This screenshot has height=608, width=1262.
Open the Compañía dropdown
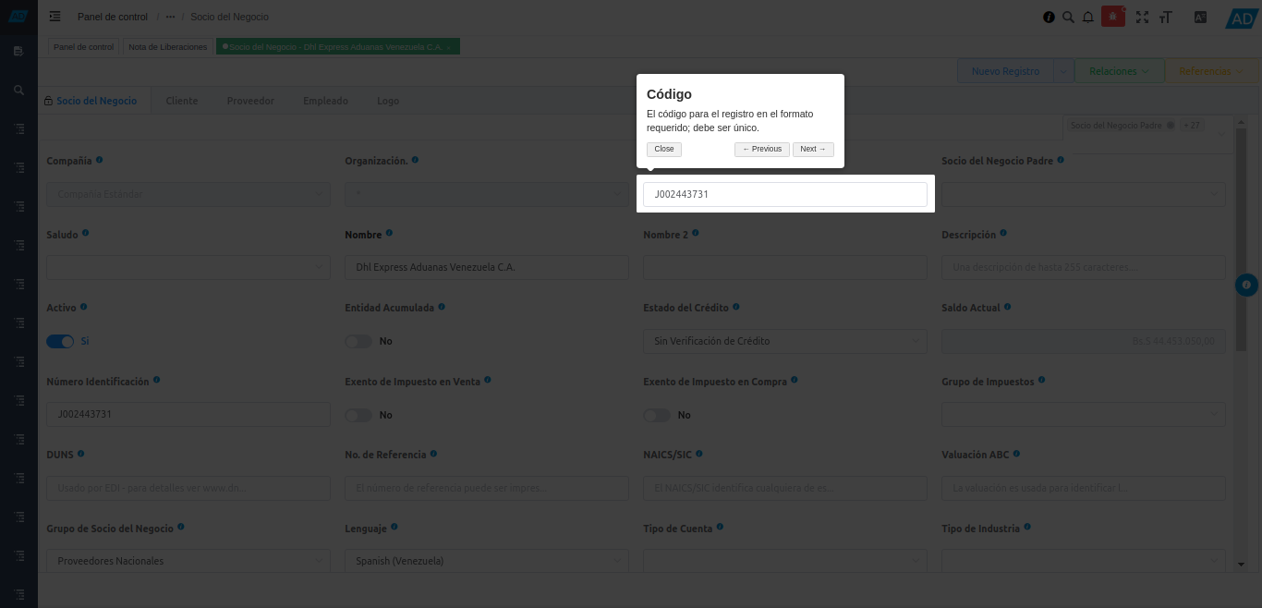pos(188,194)
